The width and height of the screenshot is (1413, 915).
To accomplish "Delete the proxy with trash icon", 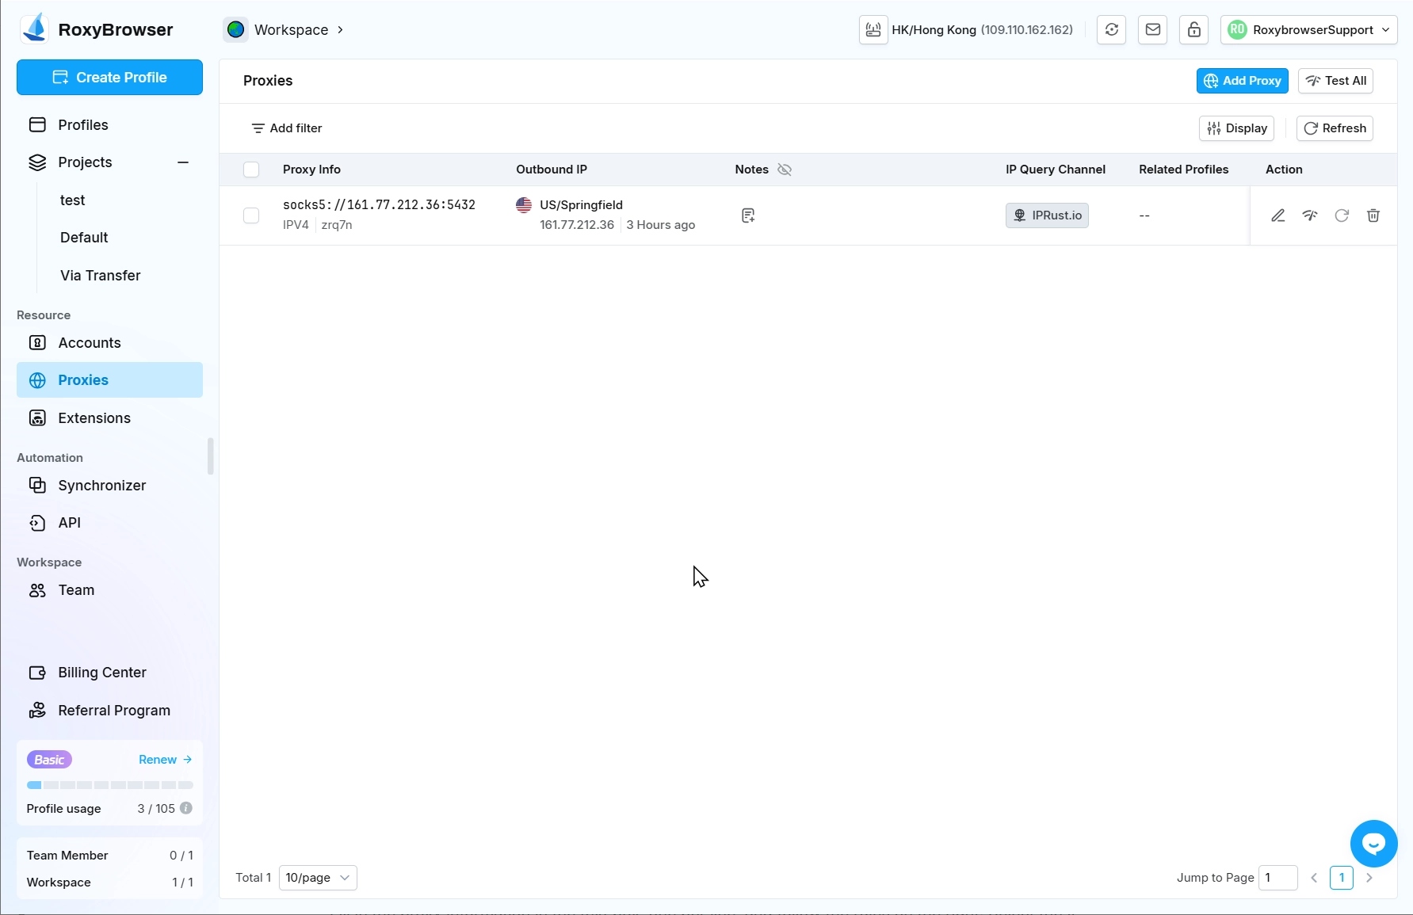I will point(1373,215).
